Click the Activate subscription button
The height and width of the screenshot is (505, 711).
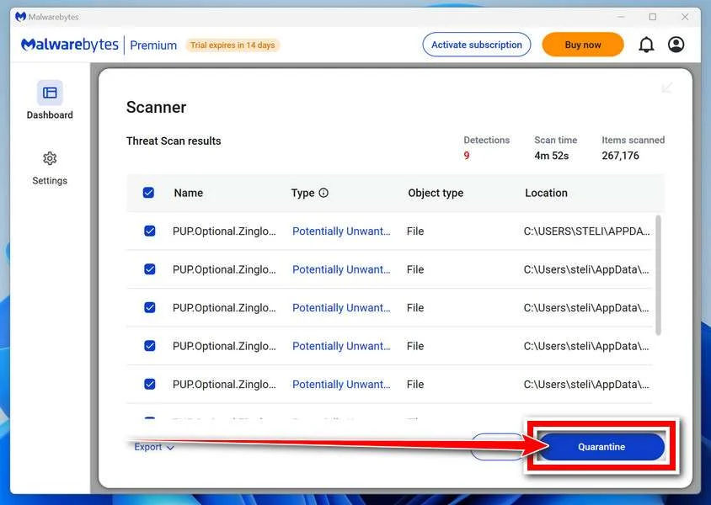(x=477, y=45)
